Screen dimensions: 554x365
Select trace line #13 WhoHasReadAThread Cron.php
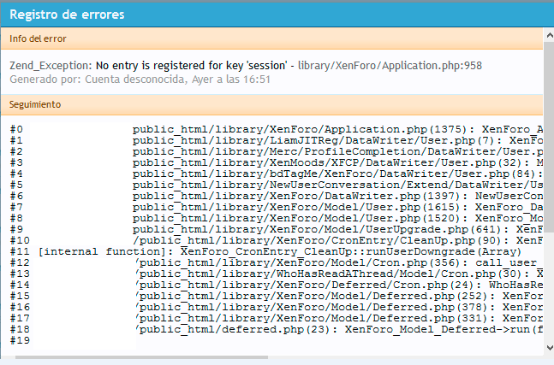(334, 274)
